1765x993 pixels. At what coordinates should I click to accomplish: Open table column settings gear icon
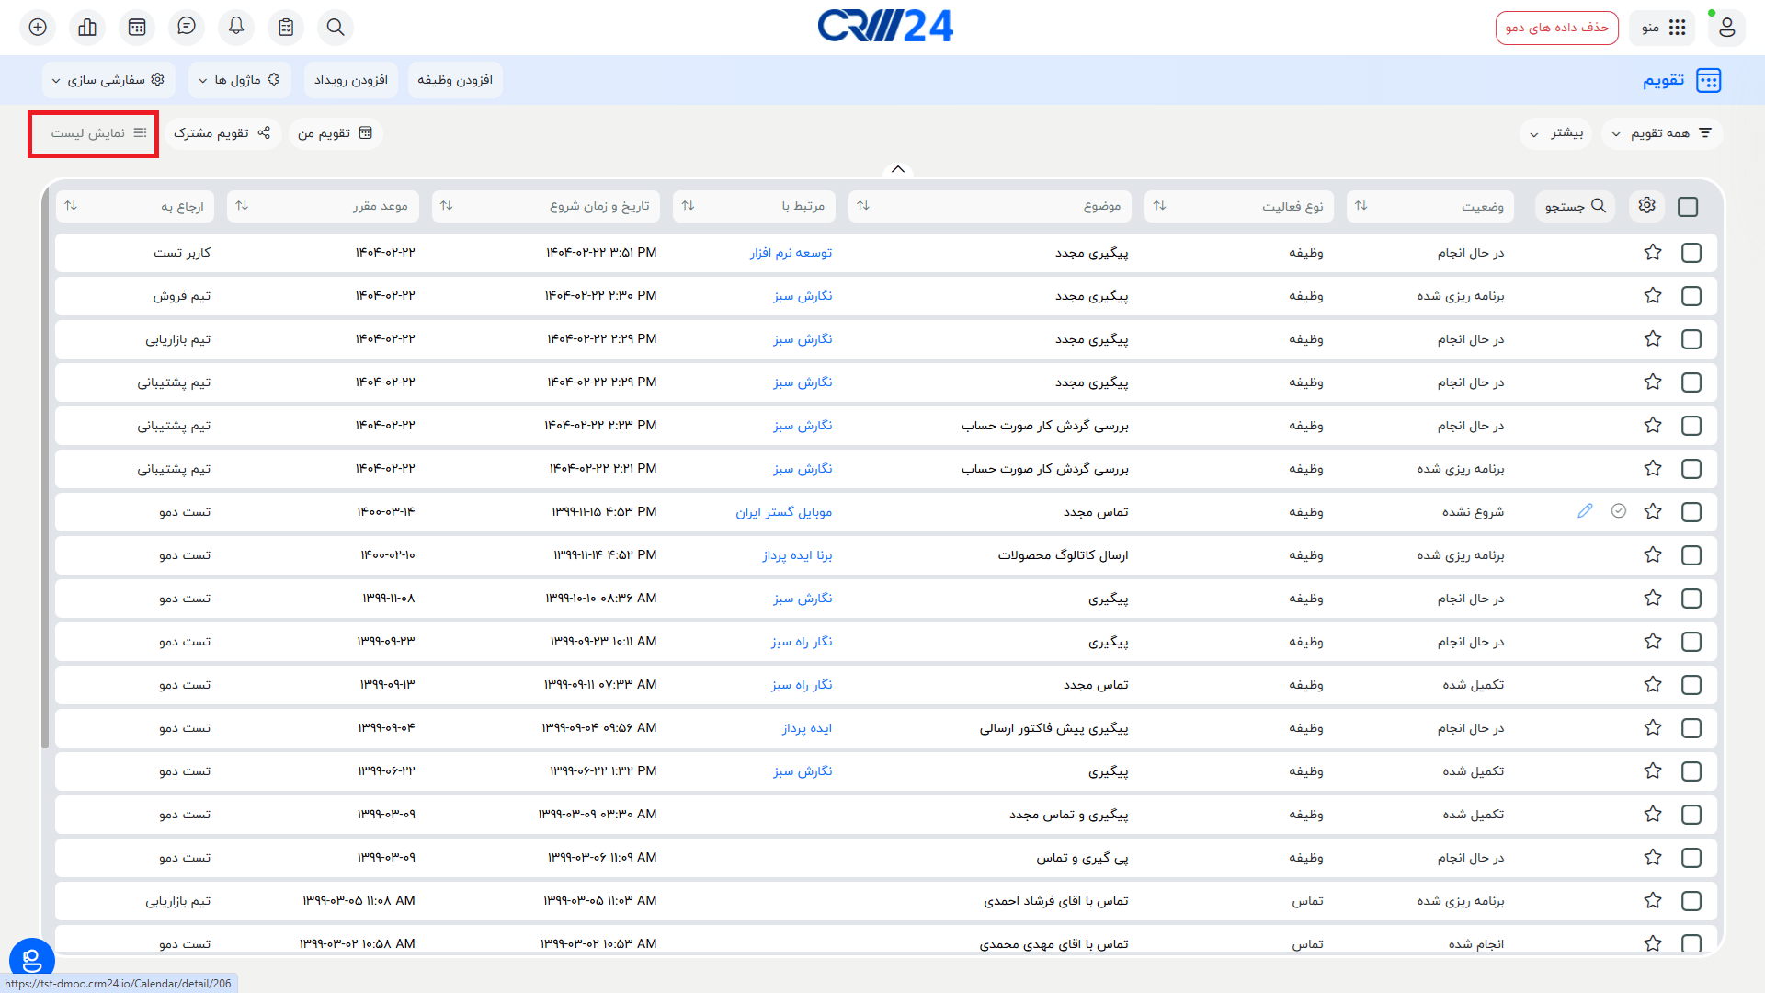(x=1645, y=206)
